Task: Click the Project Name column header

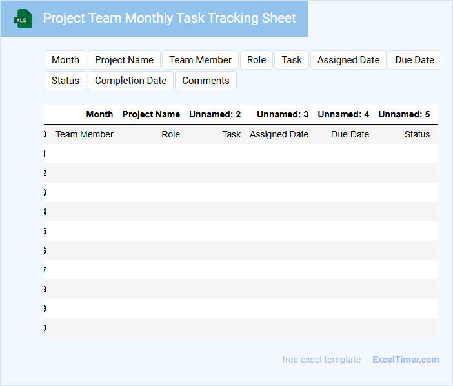Action: pyautogui.click(x=151, y=114)
